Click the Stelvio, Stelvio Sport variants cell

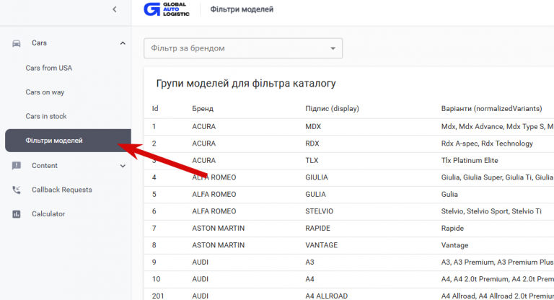[491, 211]
